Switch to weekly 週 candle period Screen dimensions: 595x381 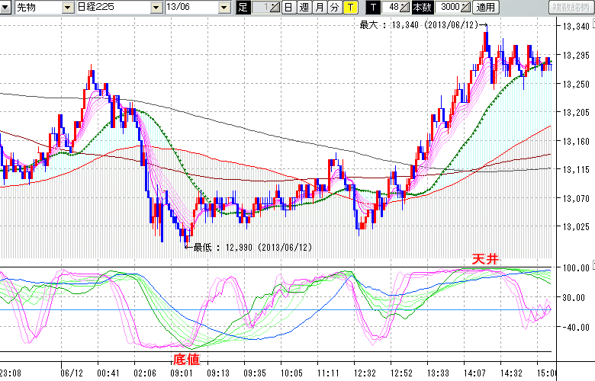[304, 8]
